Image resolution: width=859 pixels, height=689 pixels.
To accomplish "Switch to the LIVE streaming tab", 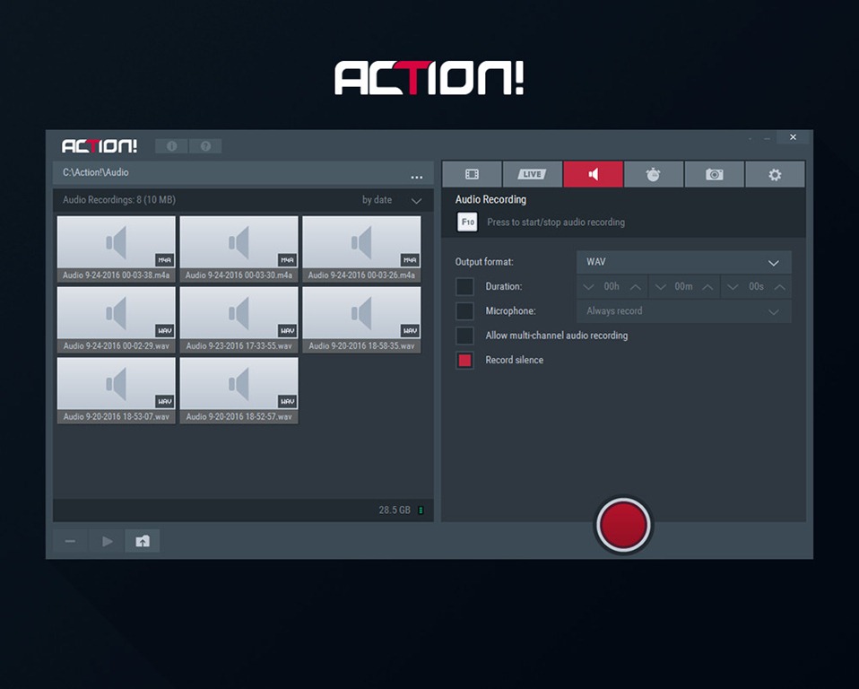I will (533, 174).
